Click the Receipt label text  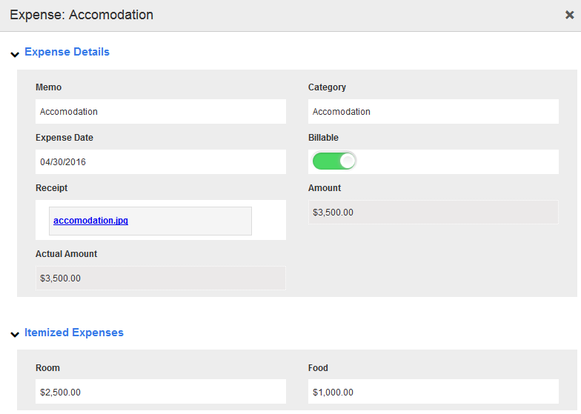click(x=52, y=188)
